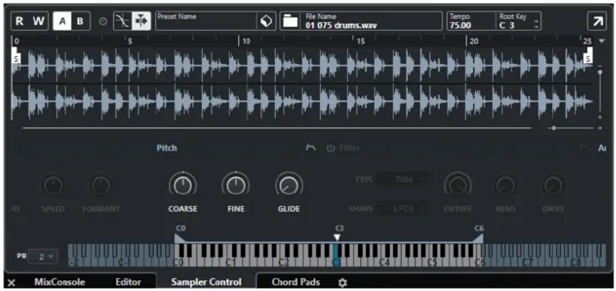Open the PB pitchbend range dropdown
Viewport: 616px width, 291px height.
[42, 257]
